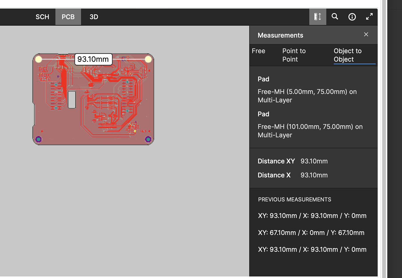This screenshot has width=402, height=278.
Task: Click the top-left yellow mounting hole pad
Action: click(38, 59)
